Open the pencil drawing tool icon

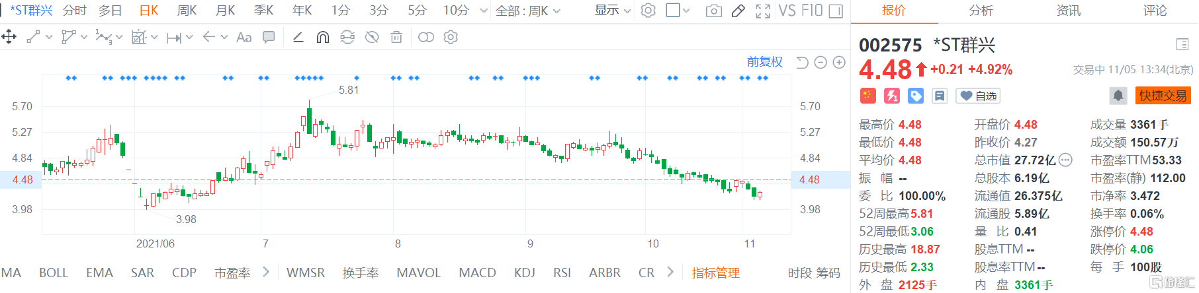(x=738, y=11)
